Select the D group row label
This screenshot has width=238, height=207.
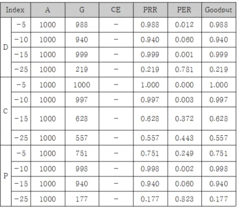(x=6, y=47)
